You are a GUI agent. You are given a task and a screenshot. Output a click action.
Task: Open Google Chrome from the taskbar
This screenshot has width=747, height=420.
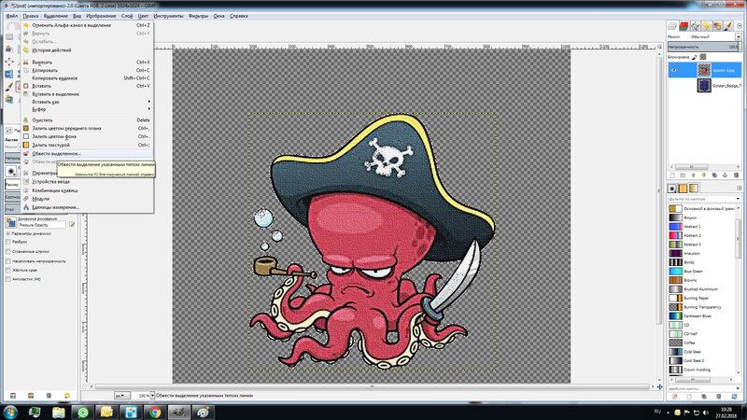tap(155, 412)
